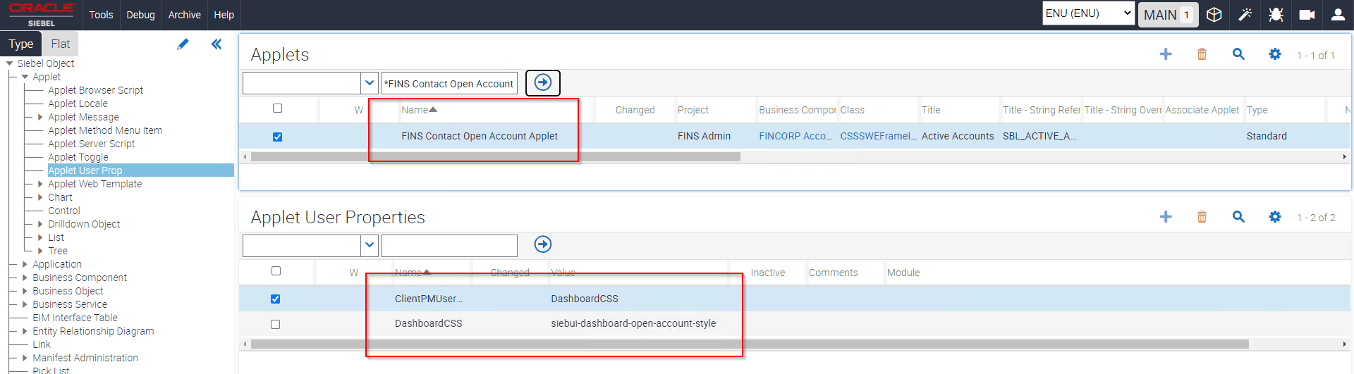Viewport: 1354px width, 374px height.
Task: Click User Properties horizontal scrollbar thumb
Action: coord(750,344)
